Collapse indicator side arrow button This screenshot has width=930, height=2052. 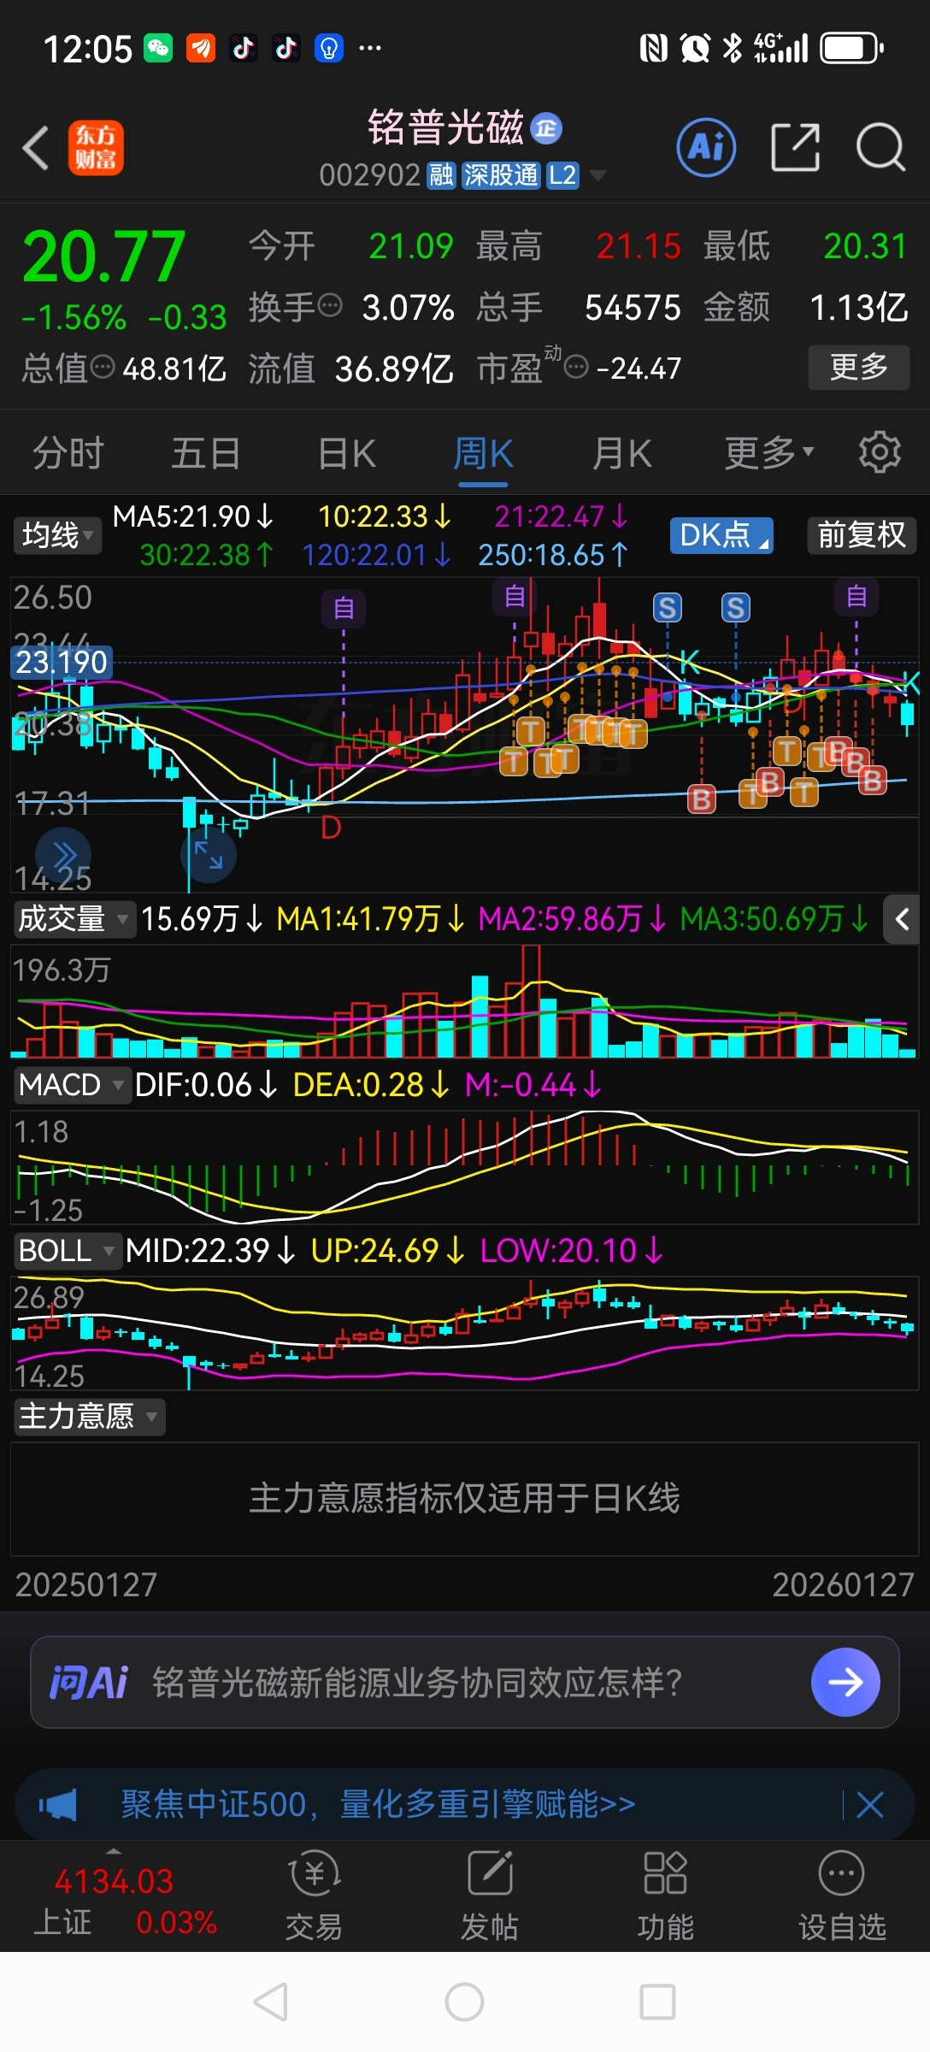coord(902,919)
